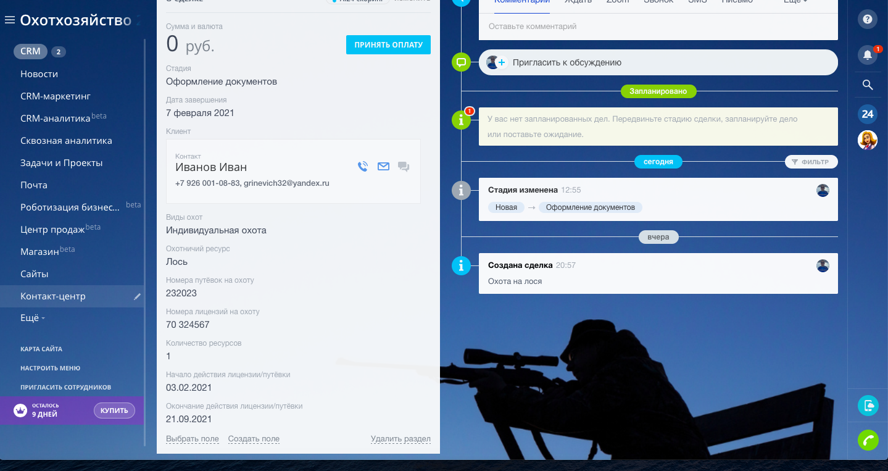The height and width of the screenshot is (471, 888).
Task: Call Иванов Иван using the phone icon
Action: (x=363, y=166)
